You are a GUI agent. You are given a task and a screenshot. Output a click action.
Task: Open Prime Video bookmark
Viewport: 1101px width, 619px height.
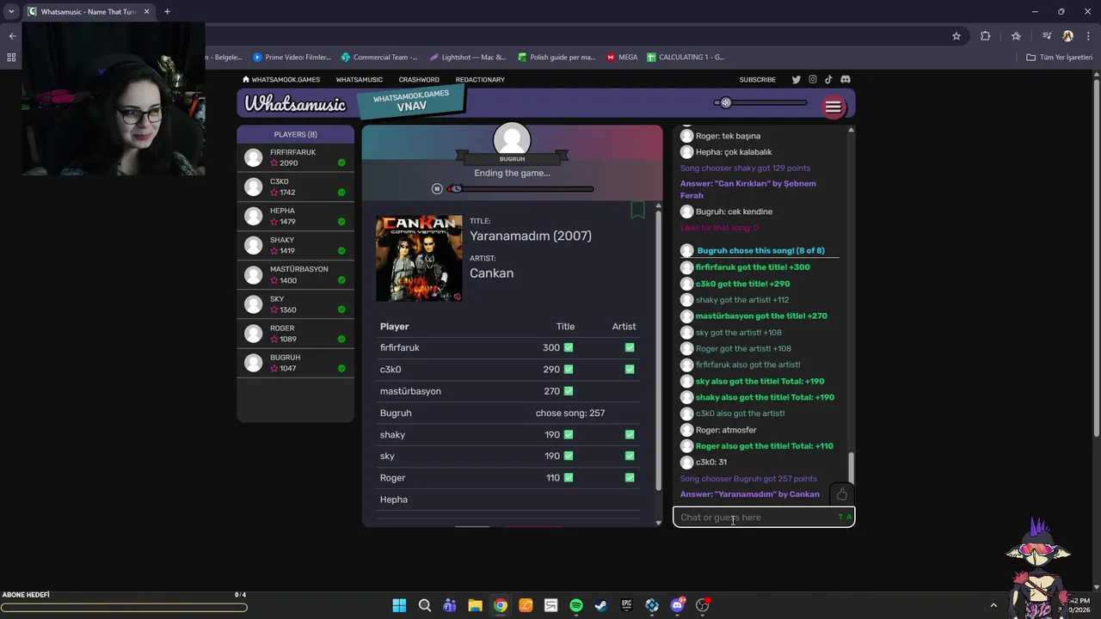coord(292,58)
